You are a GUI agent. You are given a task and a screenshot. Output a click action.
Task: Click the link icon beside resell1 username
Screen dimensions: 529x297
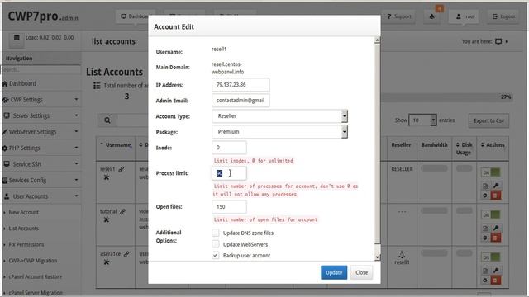click(x=122, y=169)
